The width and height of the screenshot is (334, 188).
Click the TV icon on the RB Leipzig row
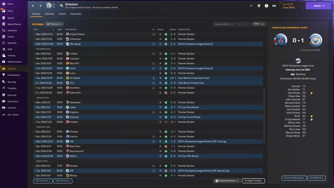coord(154,44)
